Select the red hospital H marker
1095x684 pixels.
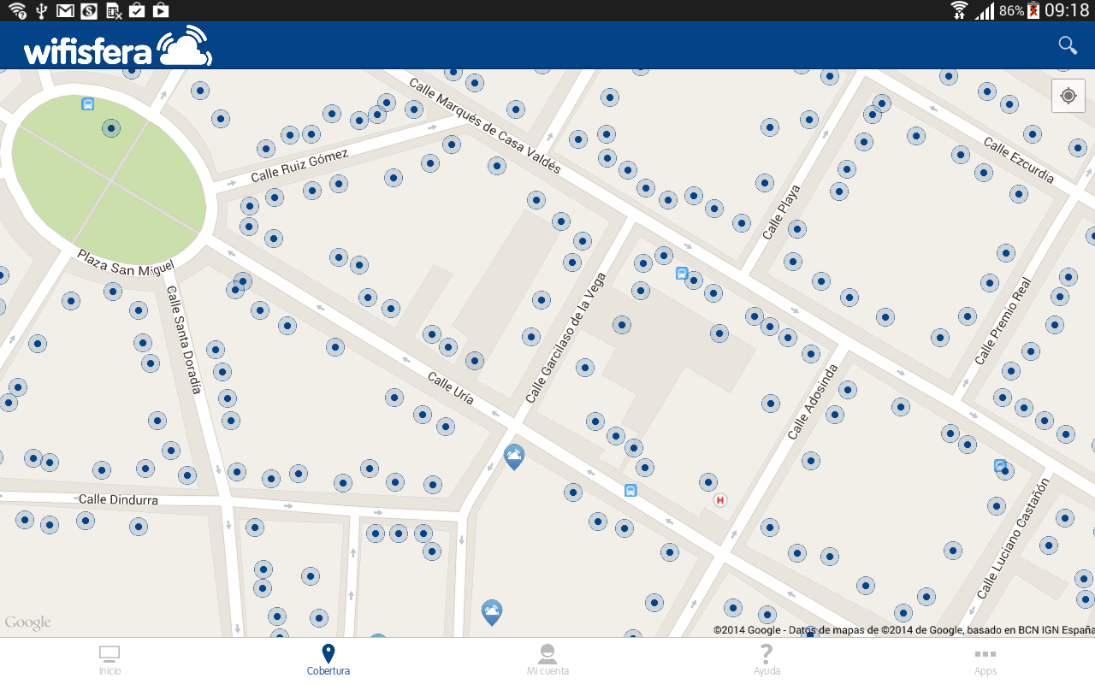pyautogui.click(x=720, y=500)
